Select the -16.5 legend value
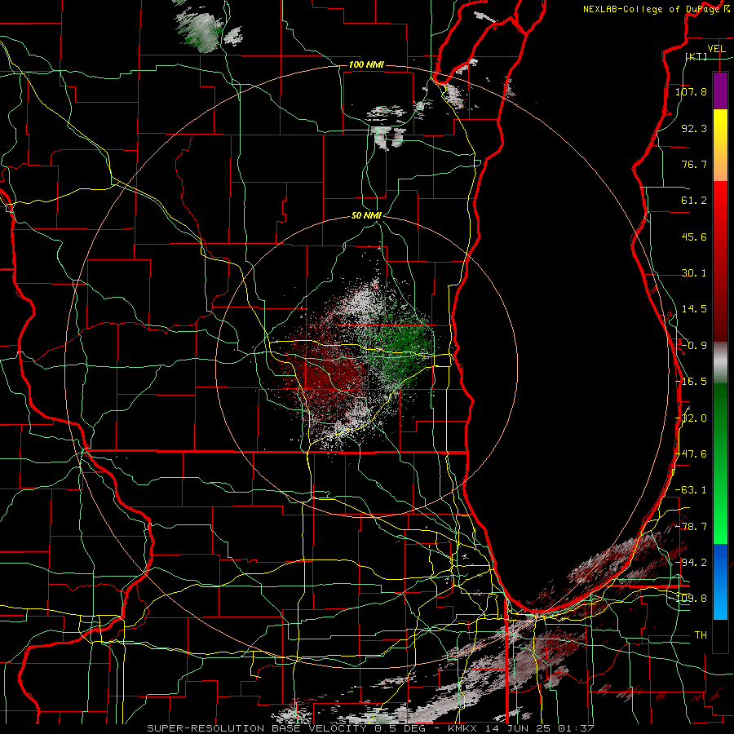Viewport: 734px width, 734px height. (x=691, y=382)
